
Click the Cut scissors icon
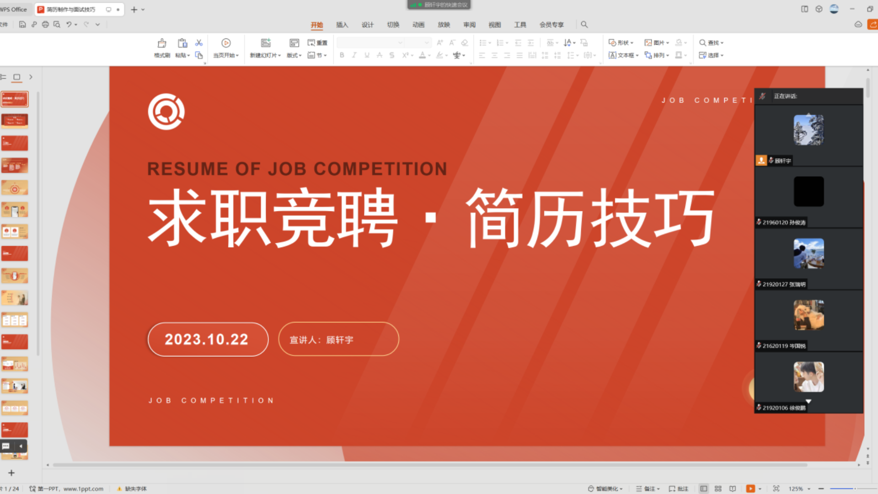pyautogui.click(x=199, y=43)
